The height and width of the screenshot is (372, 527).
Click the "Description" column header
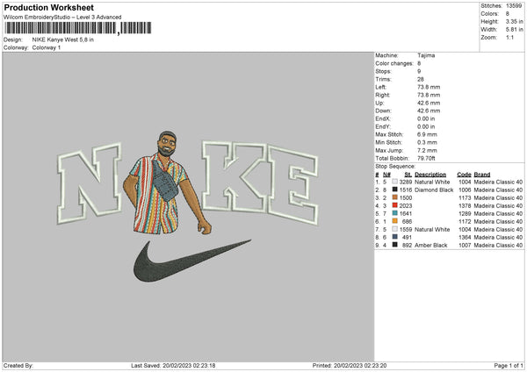pos(430,175)
